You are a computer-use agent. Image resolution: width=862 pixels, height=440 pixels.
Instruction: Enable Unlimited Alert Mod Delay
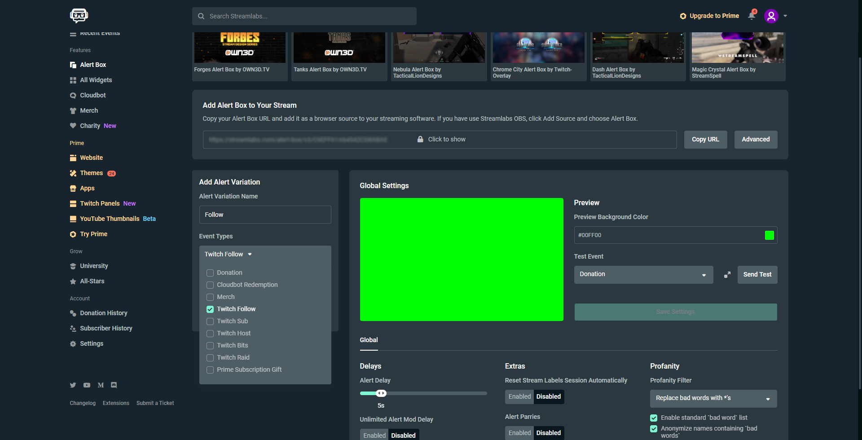(374, 435)
